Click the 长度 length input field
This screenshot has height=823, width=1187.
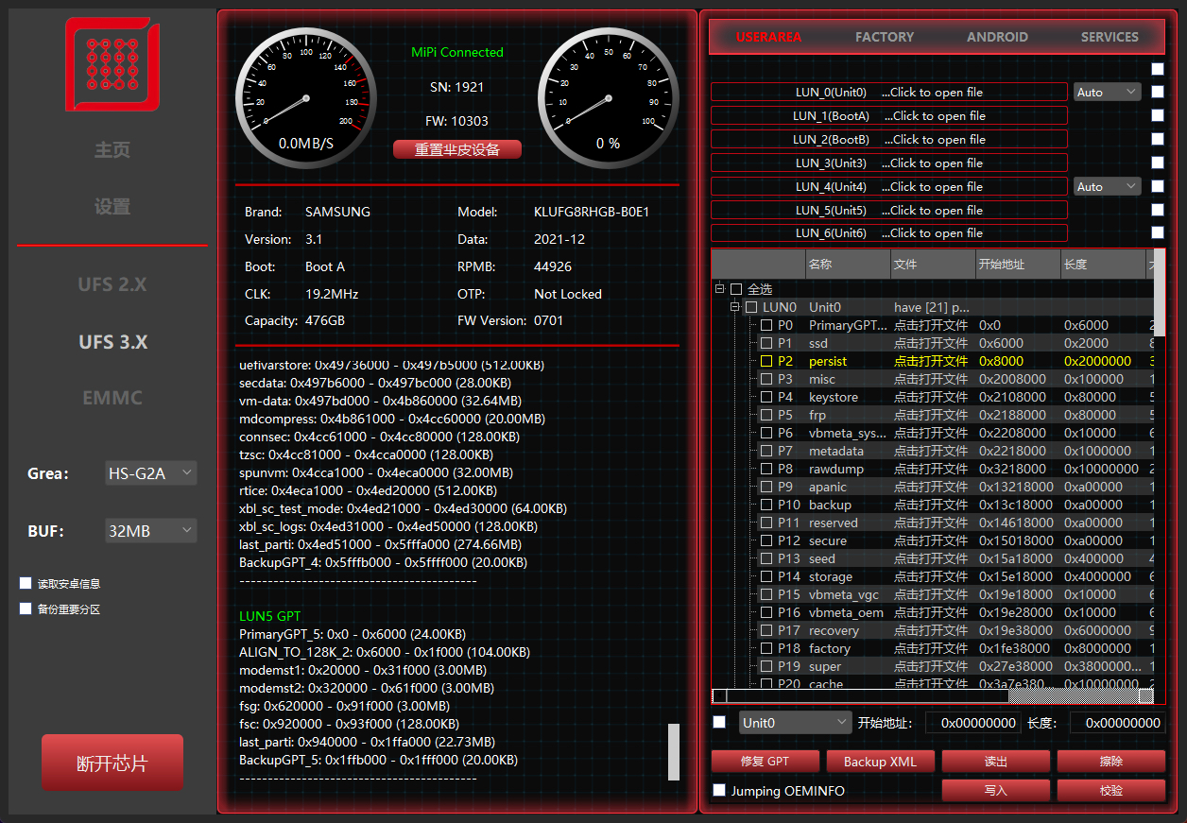click(x=1117, y=723)
